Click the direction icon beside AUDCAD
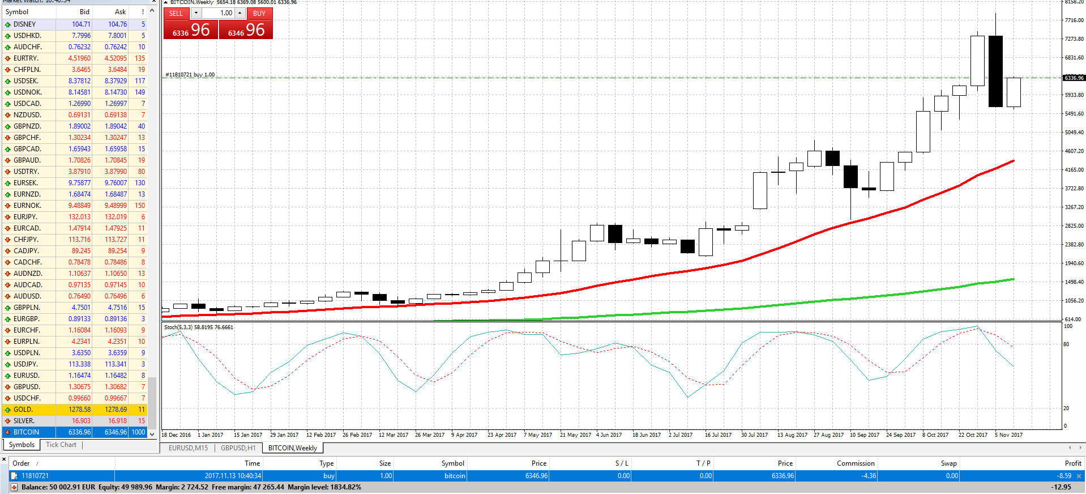The height and width of the screenshot is (494, 1086). [8, 285]
